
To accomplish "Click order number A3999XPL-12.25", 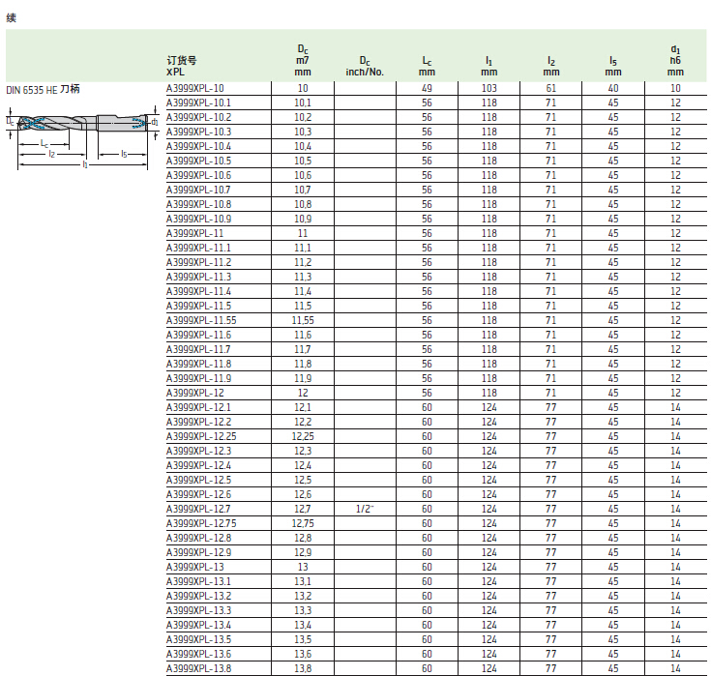I will pos(201,436).
